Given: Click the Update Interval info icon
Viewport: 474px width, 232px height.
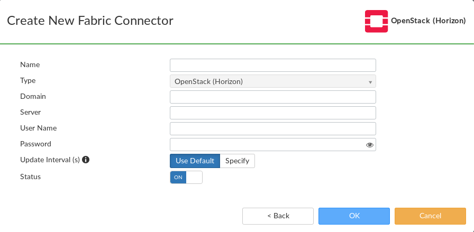Looking at the screenshot, I should pyautogui.click(x=86, y=160).
